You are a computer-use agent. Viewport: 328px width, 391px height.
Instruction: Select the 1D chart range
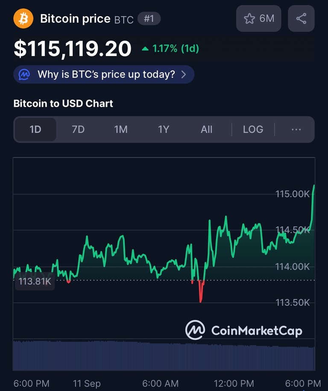tap(35, 129)
